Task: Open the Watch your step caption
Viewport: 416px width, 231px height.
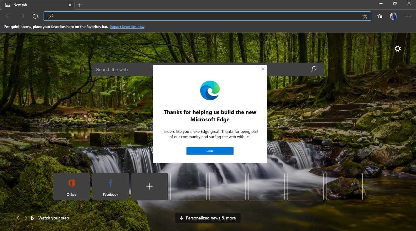Action: pyautogui.click(x=54, y=218)
